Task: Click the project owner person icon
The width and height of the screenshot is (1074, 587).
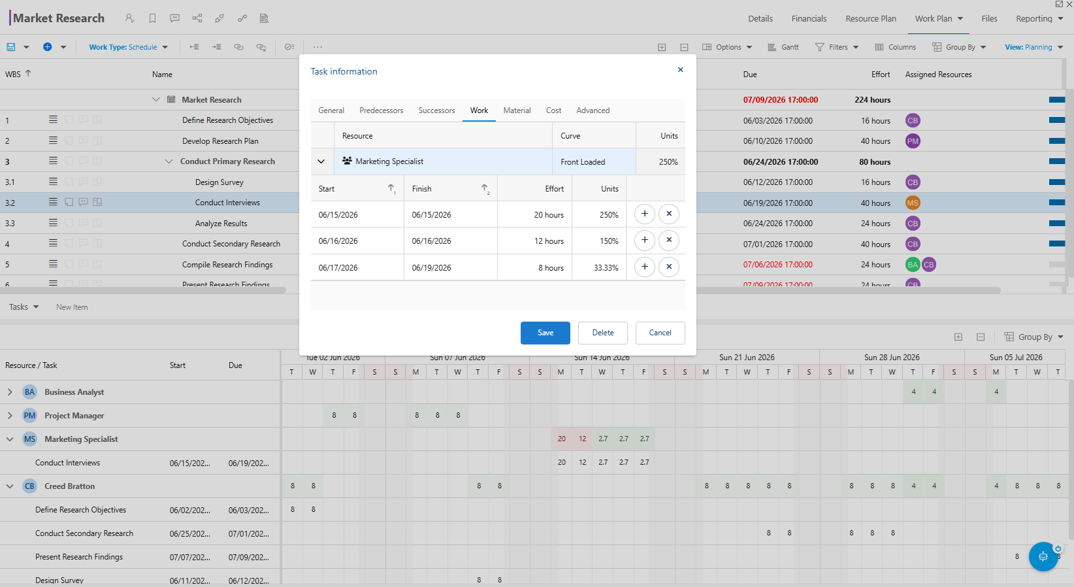Action: 130,18
